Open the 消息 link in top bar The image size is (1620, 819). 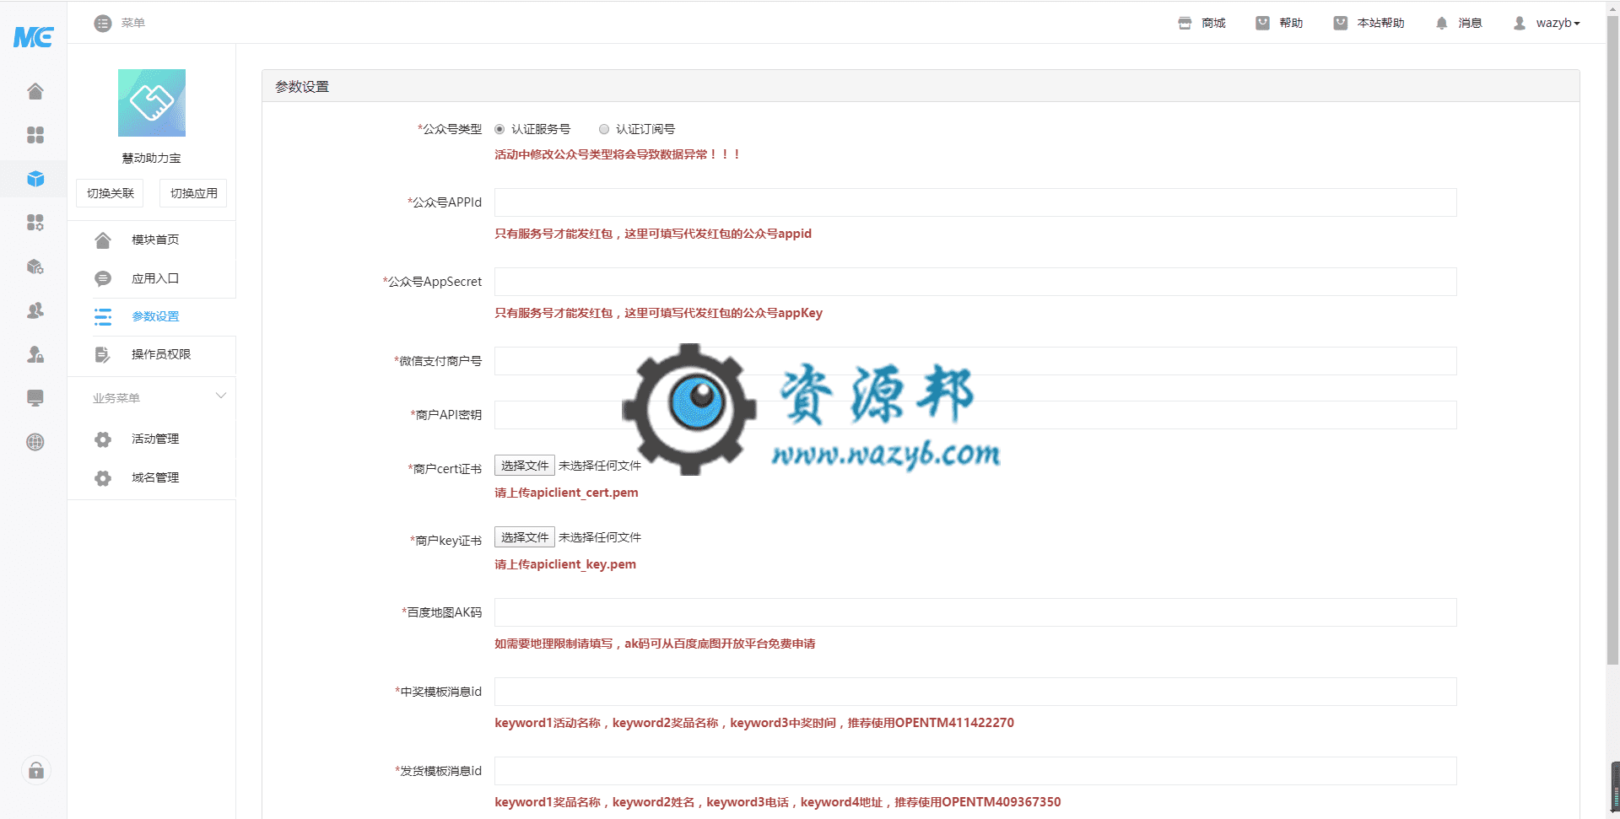tap(1470, 24)
